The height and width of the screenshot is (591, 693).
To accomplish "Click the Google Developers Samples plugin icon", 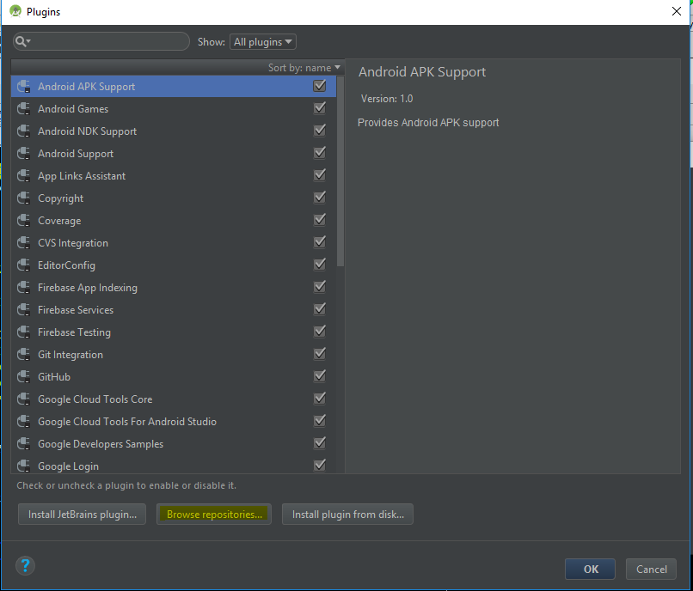I will coord(23,444).
